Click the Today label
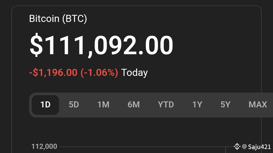 tap(134, 73)
